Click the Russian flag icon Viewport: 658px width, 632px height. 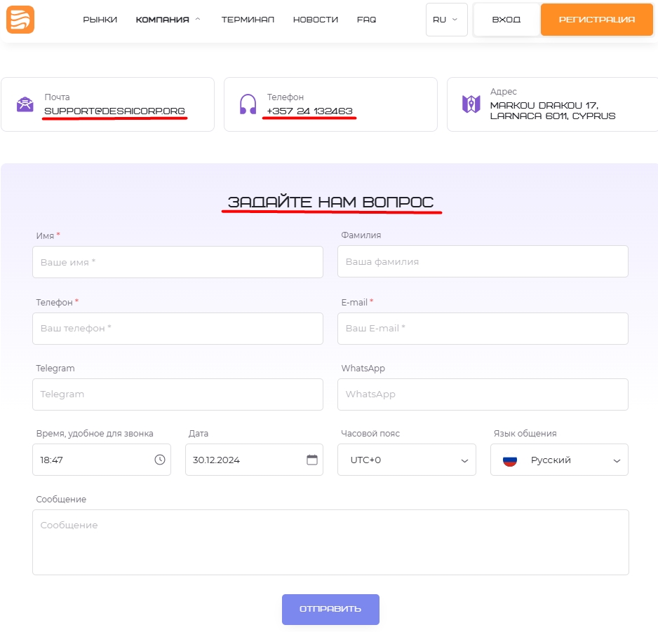click(510, 460)
